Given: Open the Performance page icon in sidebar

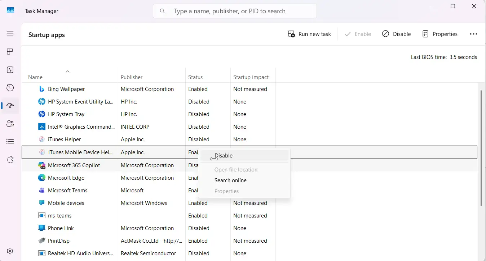Looking at the screenshot, I should (10, 70).
